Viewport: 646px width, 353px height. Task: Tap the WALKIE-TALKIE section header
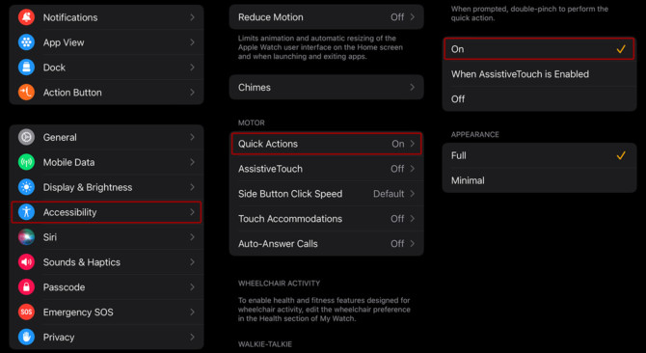point(265,344)
